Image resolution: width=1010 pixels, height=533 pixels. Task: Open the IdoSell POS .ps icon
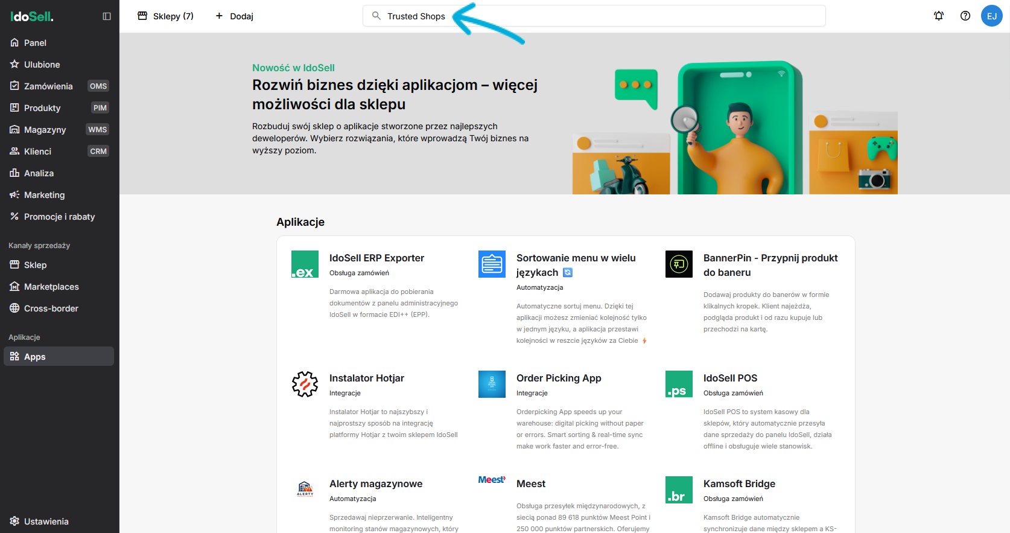coord(679,384)
